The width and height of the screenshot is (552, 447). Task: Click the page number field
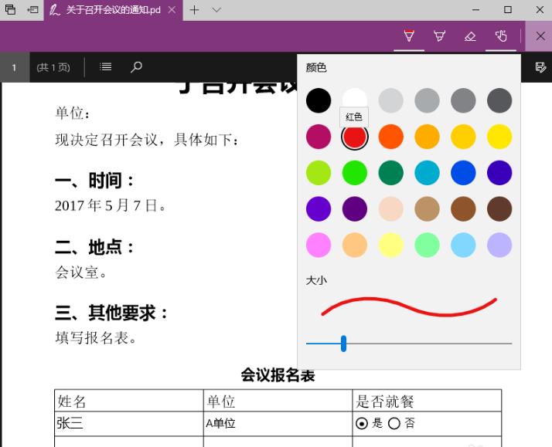[14, 67]
